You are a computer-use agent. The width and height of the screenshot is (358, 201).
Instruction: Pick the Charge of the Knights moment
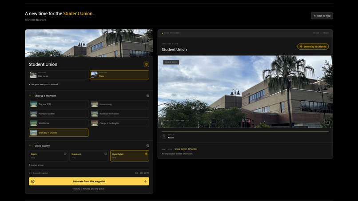pos(119,123)
